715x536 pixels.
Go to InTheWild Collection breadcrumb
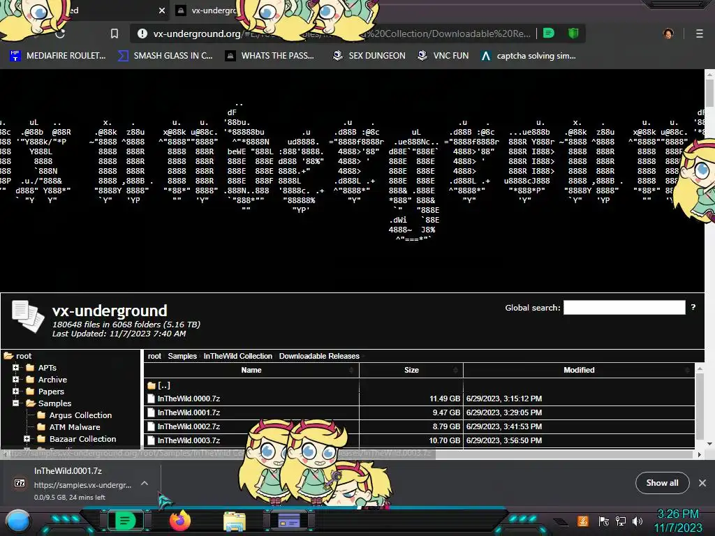pos(237,356)
